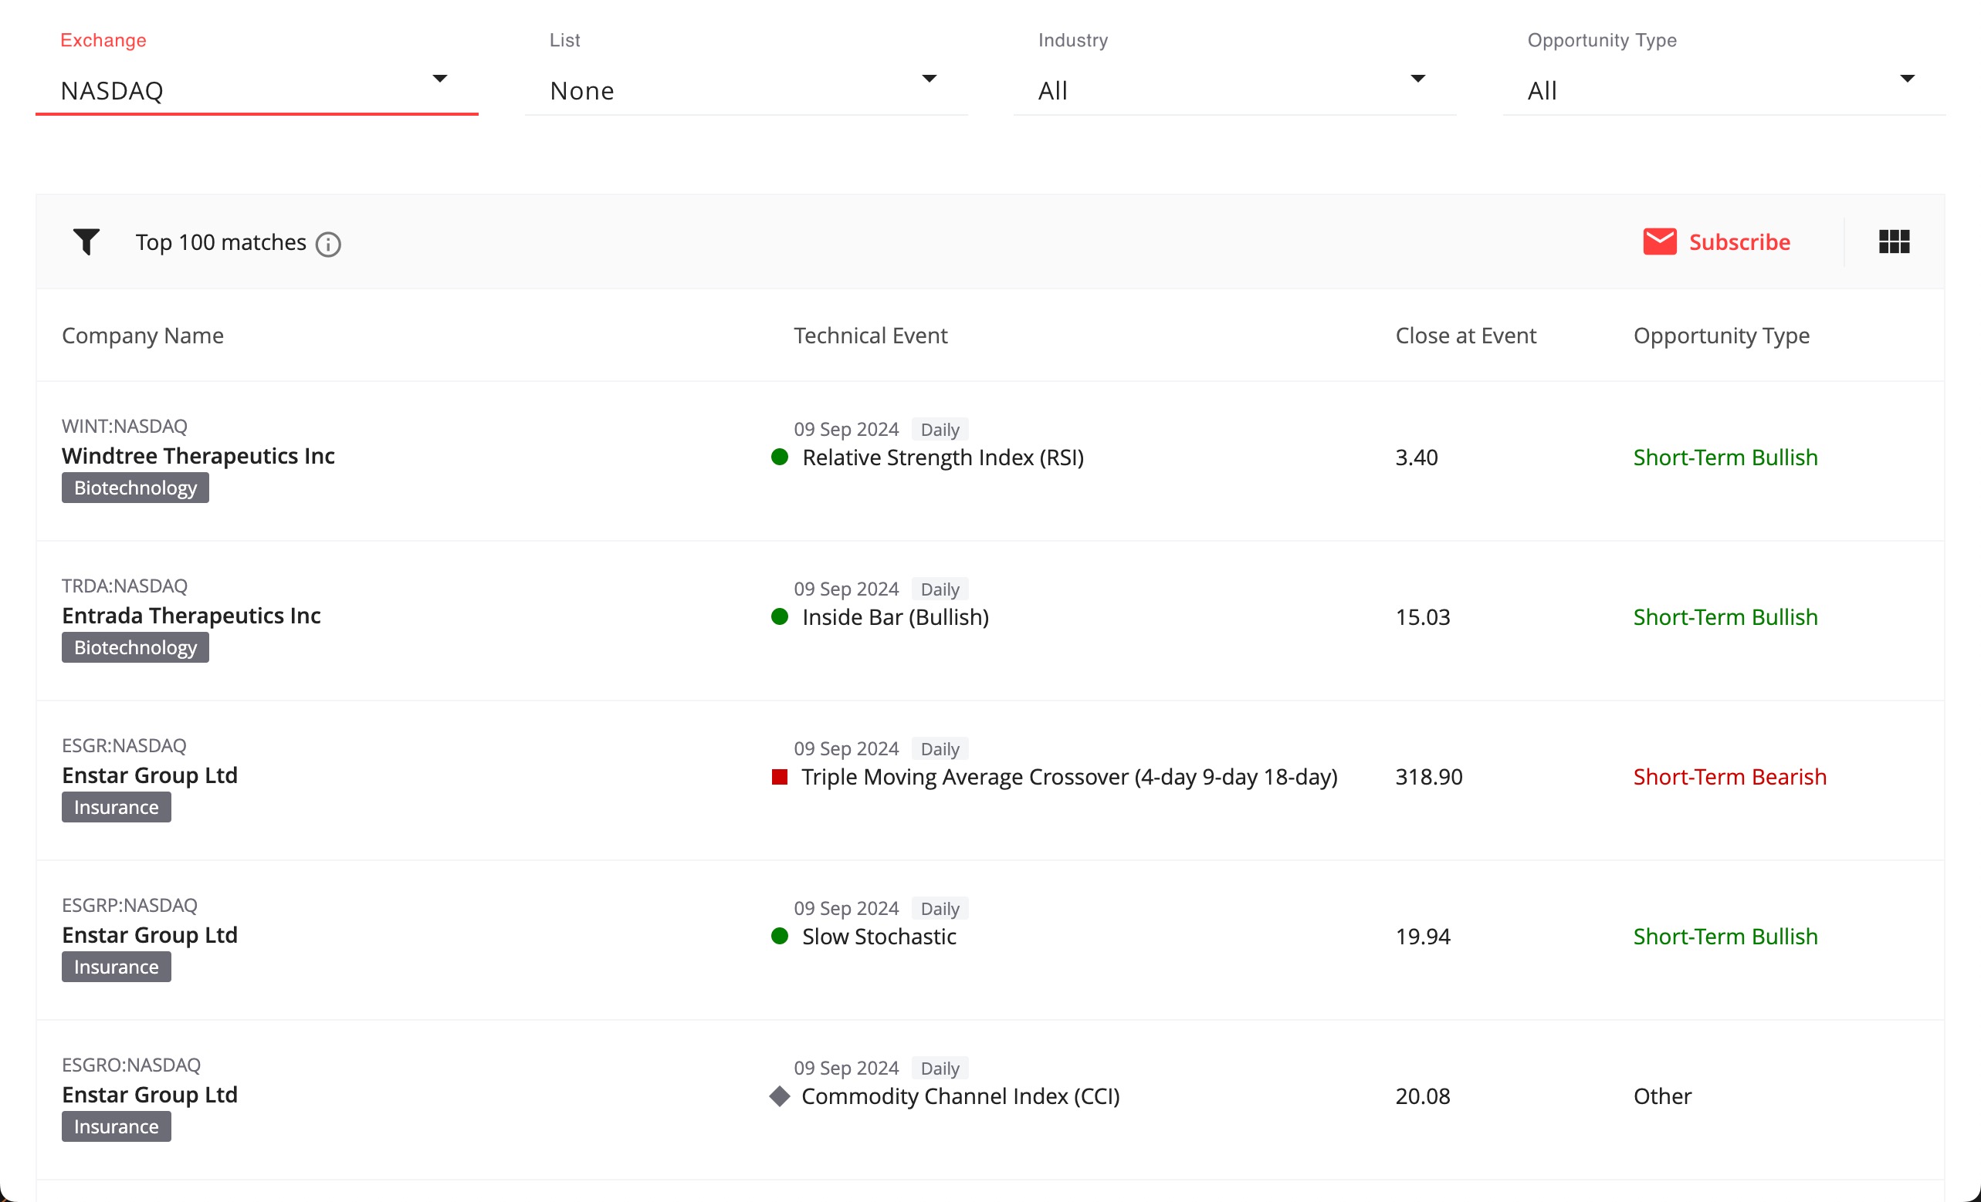
Task: Click the Daily badge in the Windtree row
Action: point(940,430)
